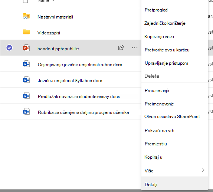Click the Word icon for Rubrika za učenje na daljinu
213x192 pixels.
click(26, 112)
